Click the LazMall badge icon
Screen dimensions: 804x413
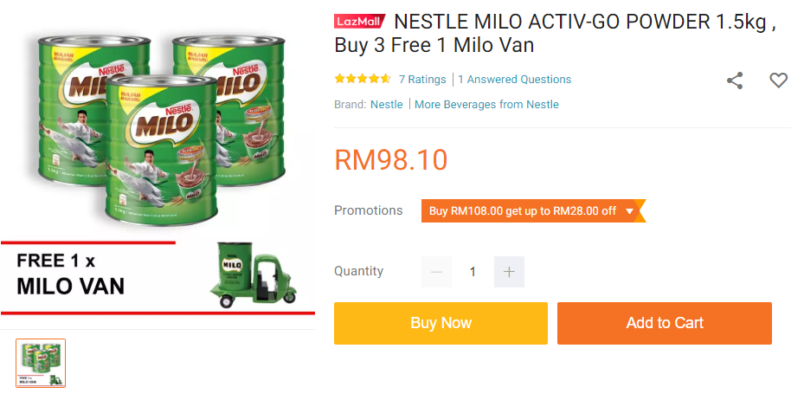(x=359, y=22)
